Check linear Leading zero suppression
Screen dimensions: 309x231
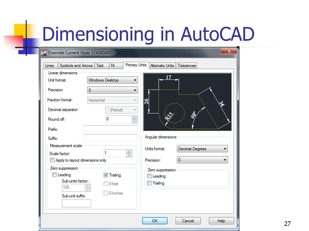point(54,175)
